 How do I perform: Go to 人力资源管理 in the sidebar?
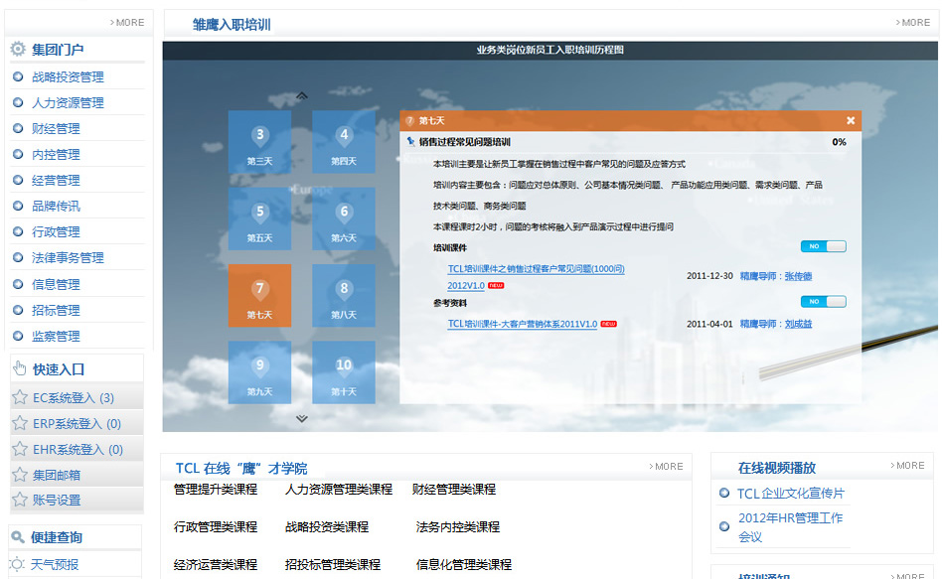68,102
